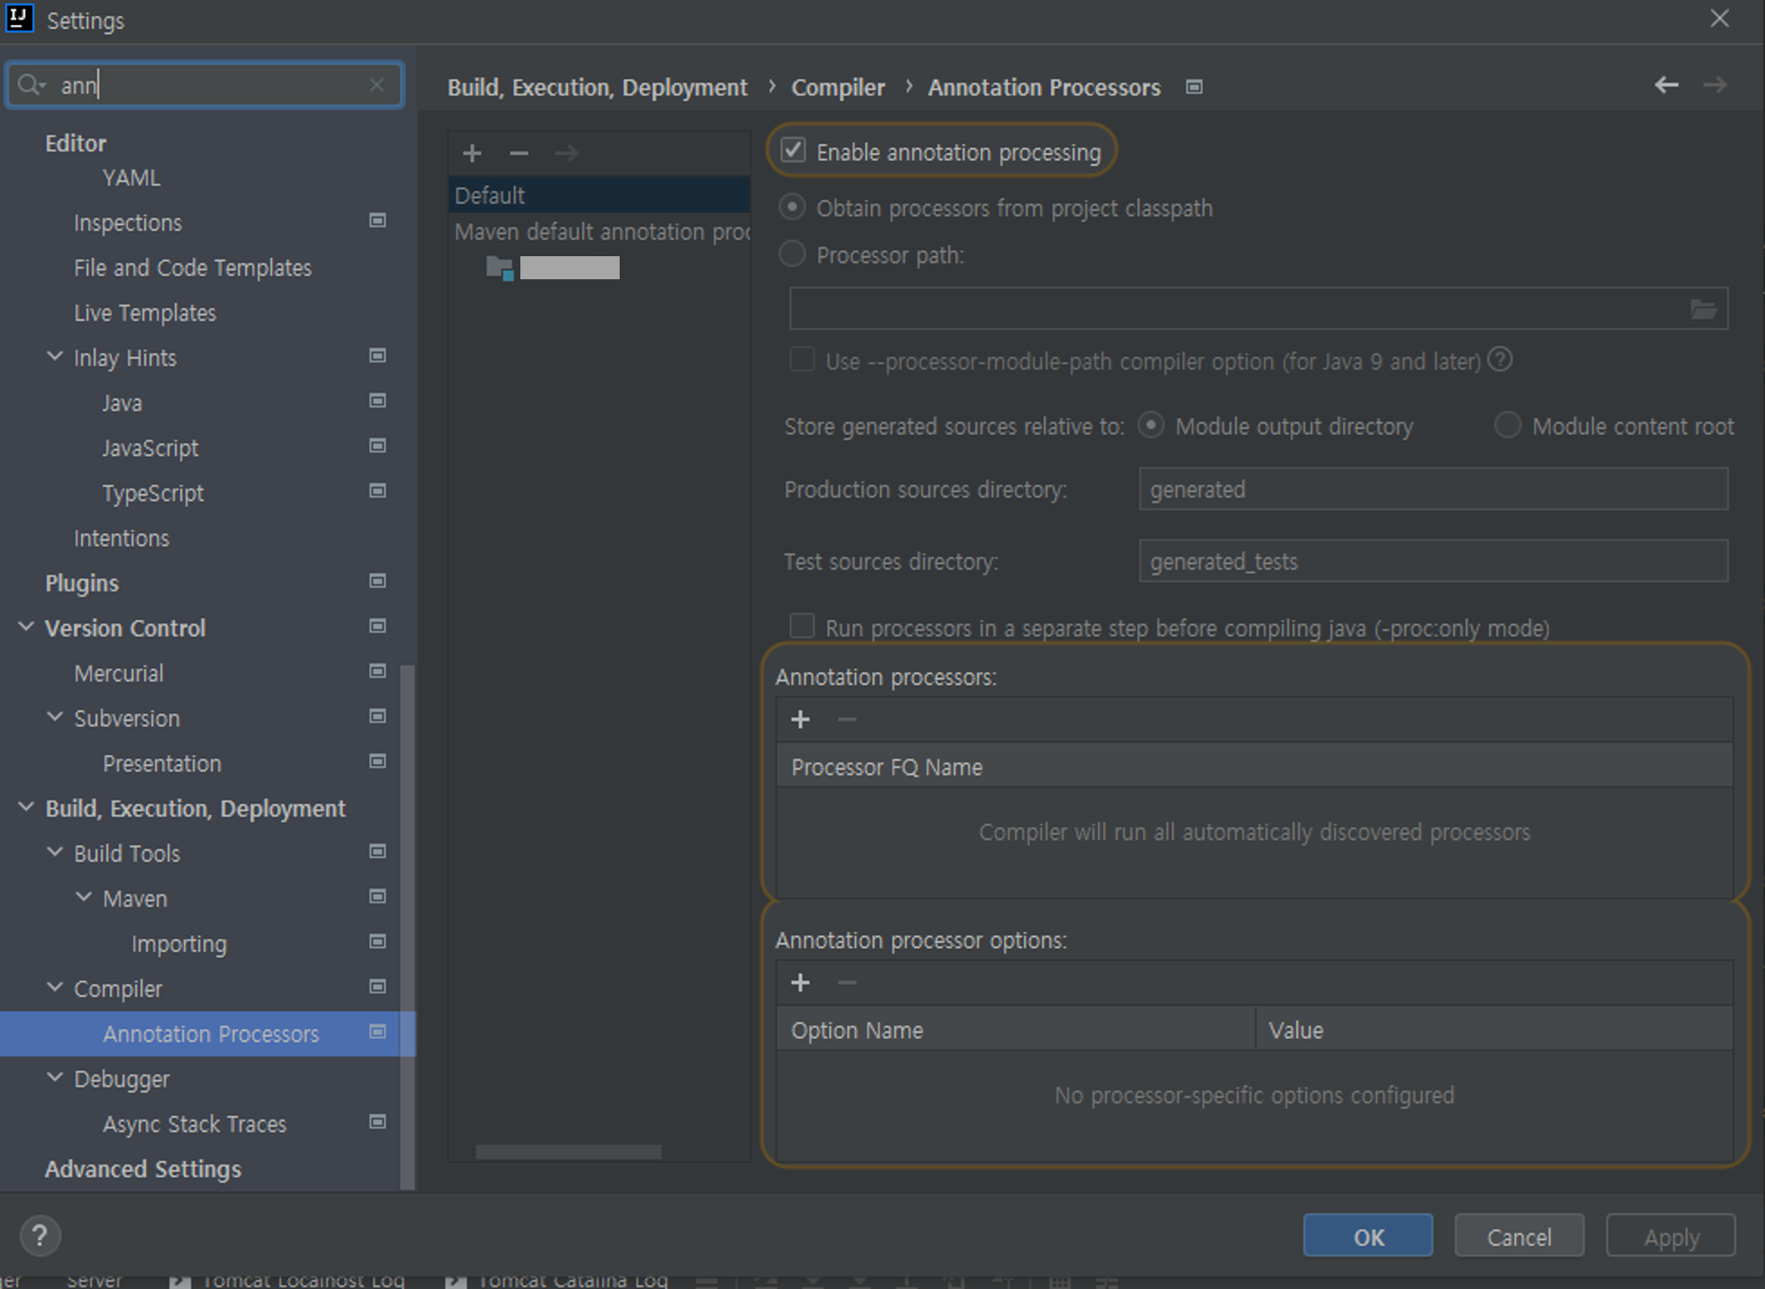The width and height of the screenshot is (1765, 1289).
Task: Add an annotation processor FQ name
Action: point(800,720)
